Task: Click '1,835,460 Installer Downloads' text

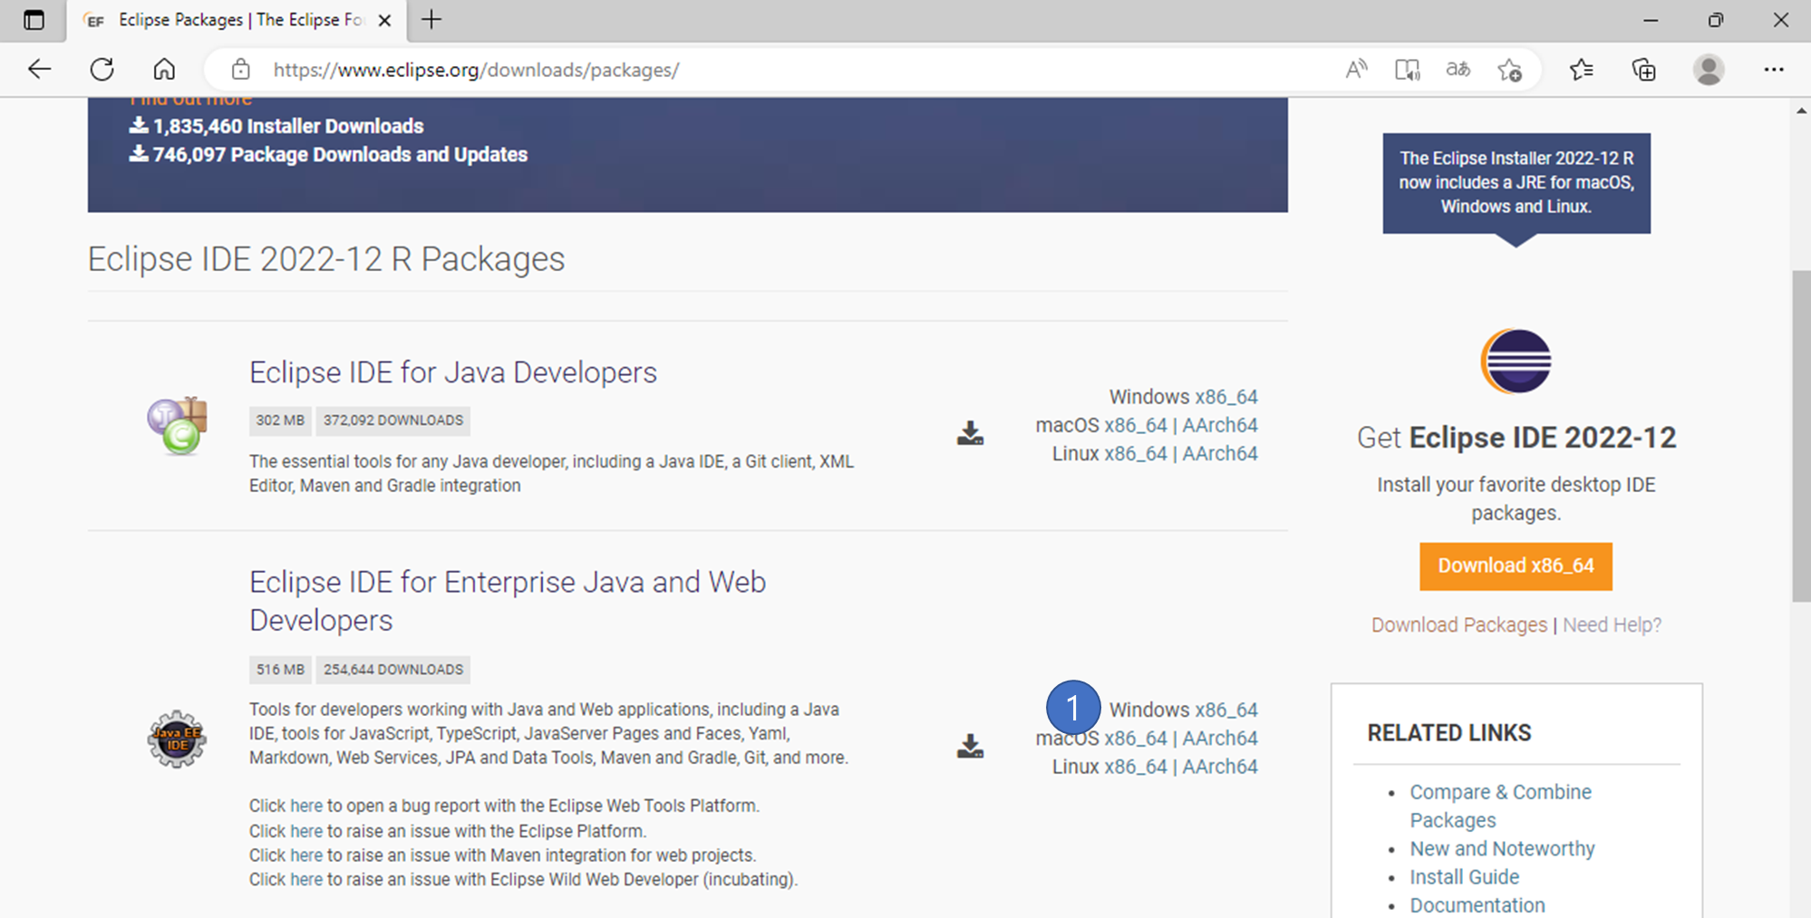Action: click(287, 126)
